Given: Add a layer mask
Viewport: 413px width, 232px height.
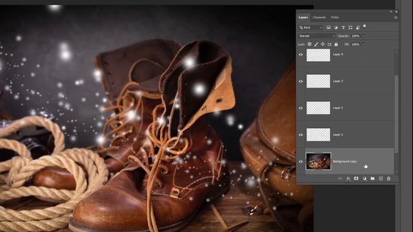Looking at the screenshot, I should pyautogui.click(x=356, y=179).
